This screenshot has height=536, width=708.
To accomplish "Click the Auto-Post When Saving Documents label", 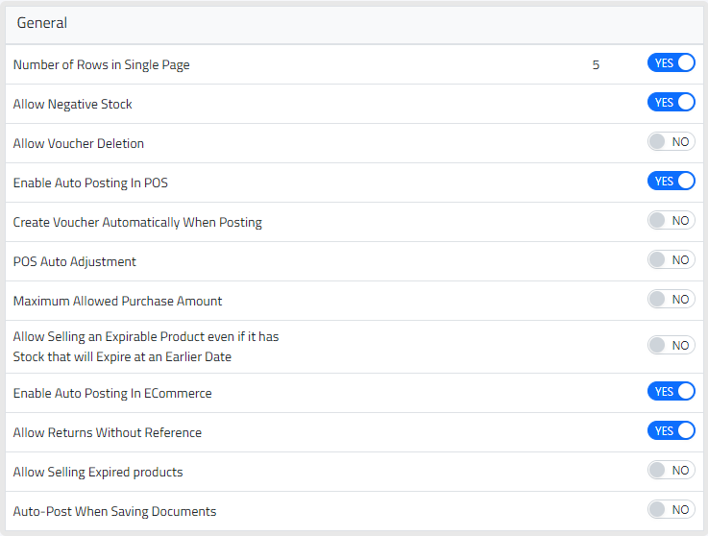I will [114, 512].
